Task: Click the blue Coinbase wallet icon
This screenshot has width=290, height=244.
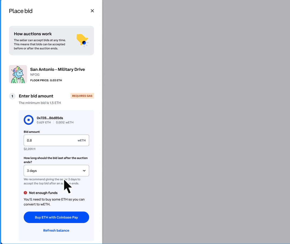Action: [29, 120]
